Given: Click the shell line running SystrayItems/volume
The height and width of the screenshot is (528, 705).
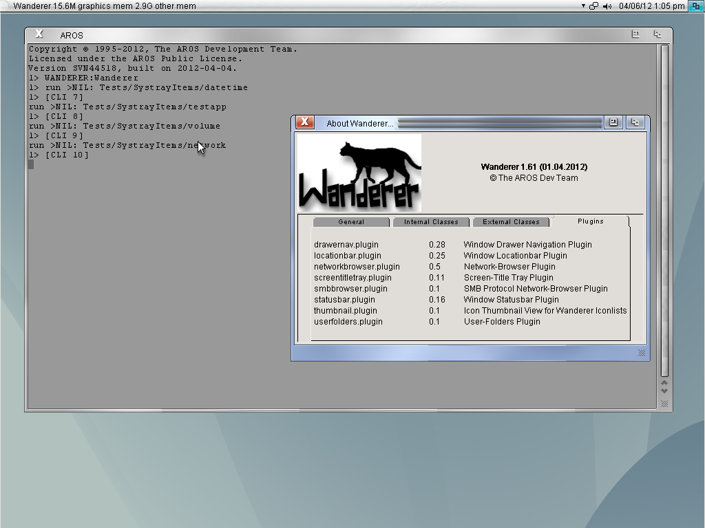Looking at the screenshot, I should pyautogui.click(x=125, y=126).
